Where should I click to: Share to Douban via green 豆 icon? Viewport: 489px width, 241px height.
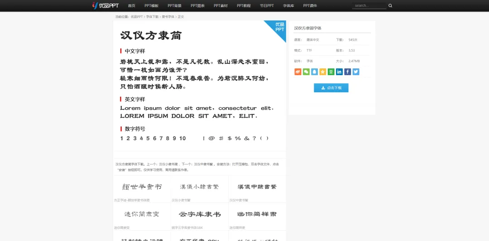pos(331,72)
